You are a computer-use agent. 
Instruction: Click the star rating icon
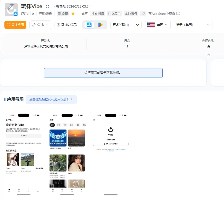73,14
